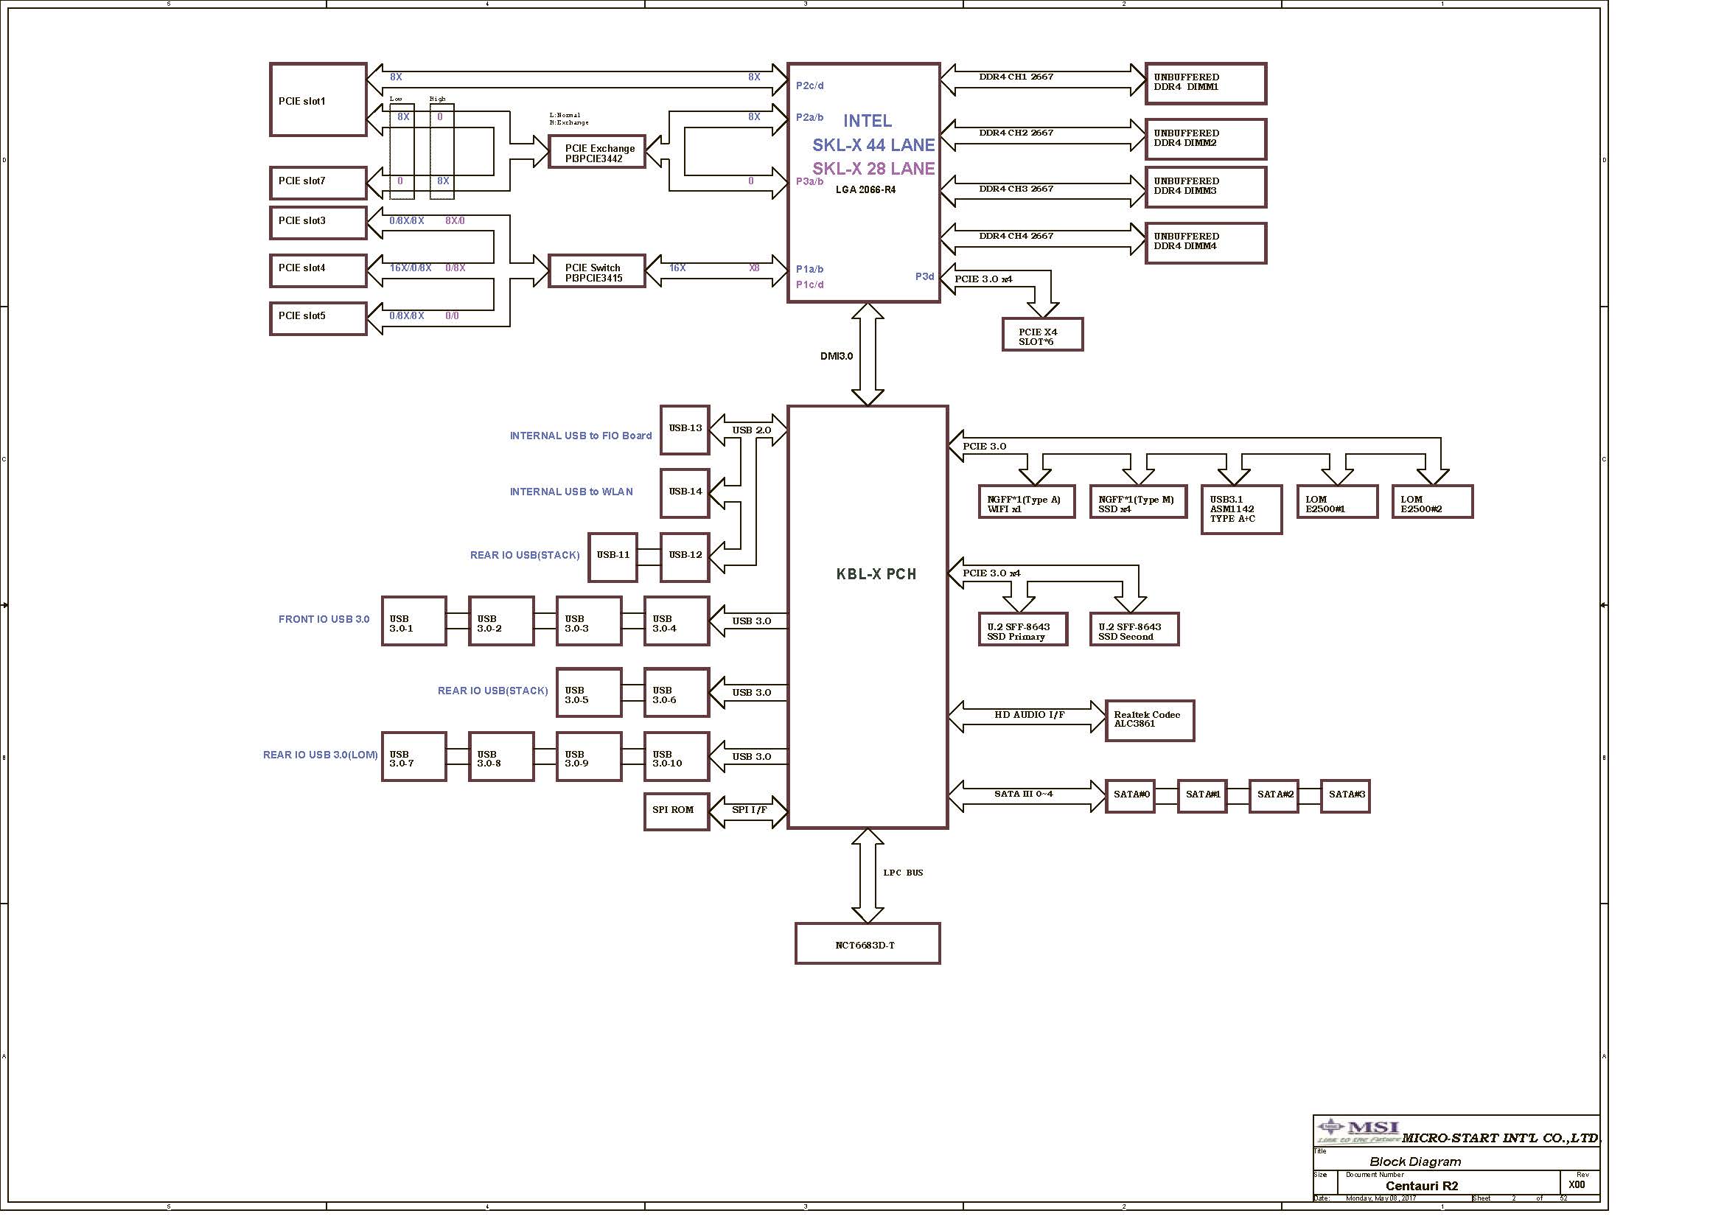
Task: Select the USB-14 block
Action: pos(685,493)
